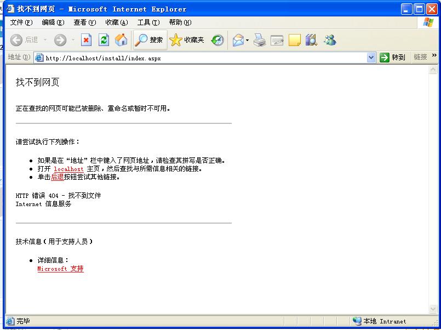
Task: Open the 编辑(E) menu
Action: (53, 22)
